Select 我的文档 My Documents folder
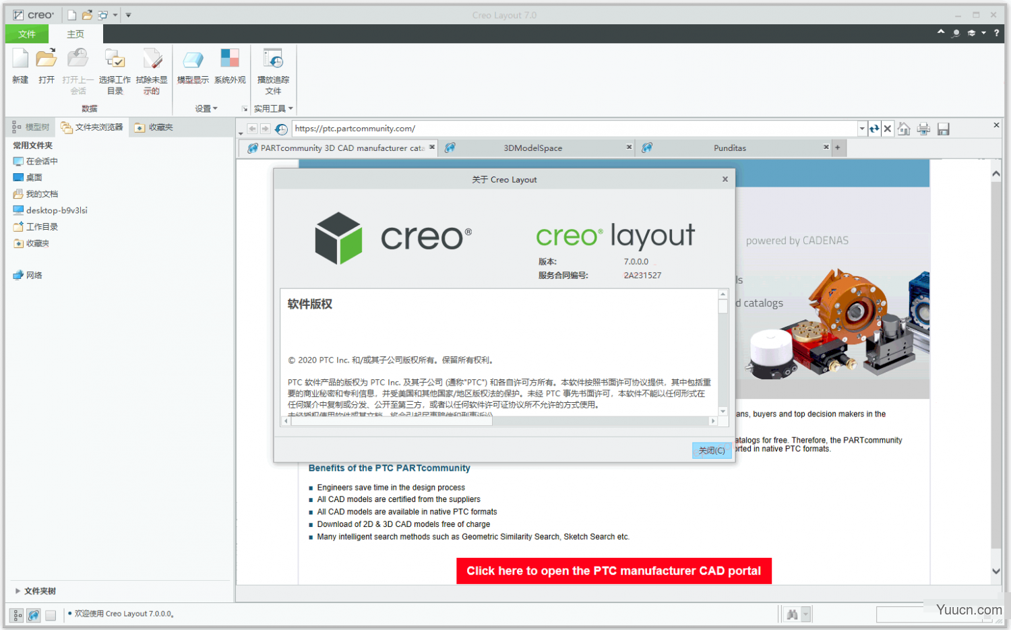This screenshot has width=1011, height=630. (35, 194)
